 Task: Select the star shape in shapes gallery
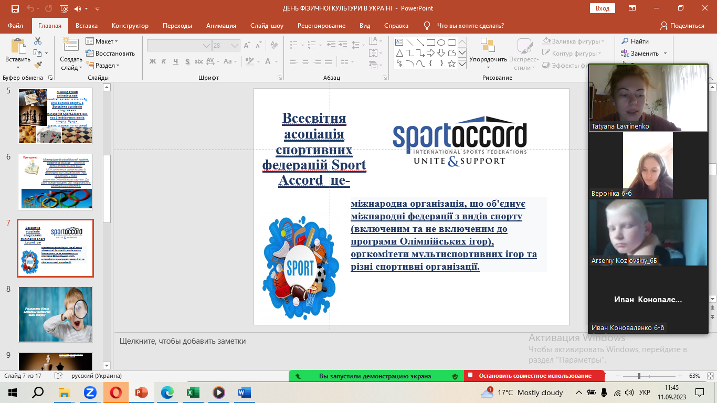(x=452, y=63)
